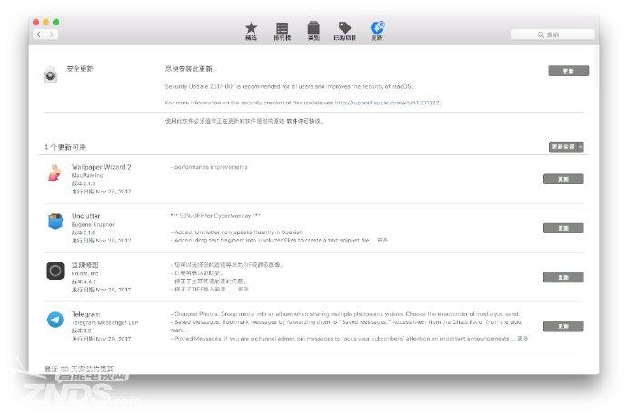Expand more of Polarr release notes
This screenshot has width=627, height=415.
coord(244,289)
